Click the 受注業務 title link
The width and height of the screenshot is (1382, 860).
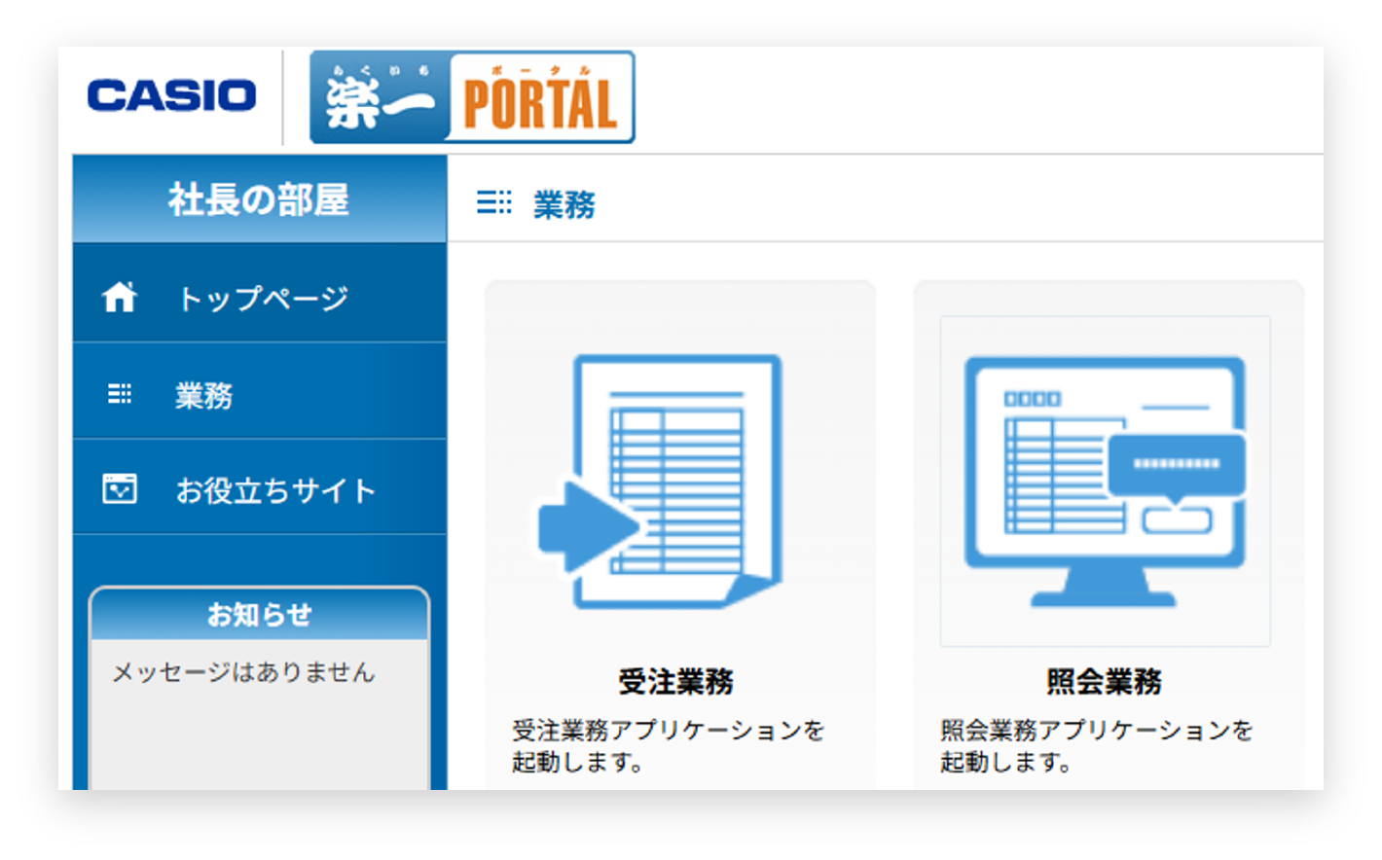coord(675,681)
